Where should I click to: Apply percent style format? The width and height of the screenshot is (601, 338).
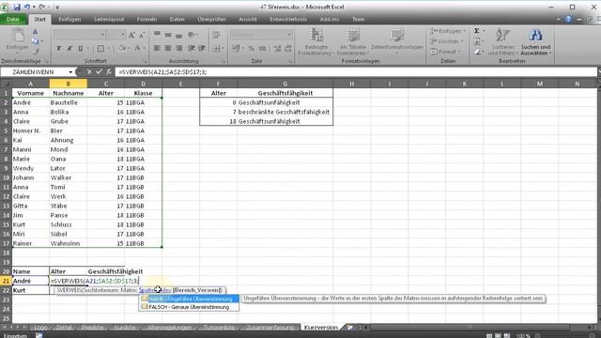(x=251, y=48)
